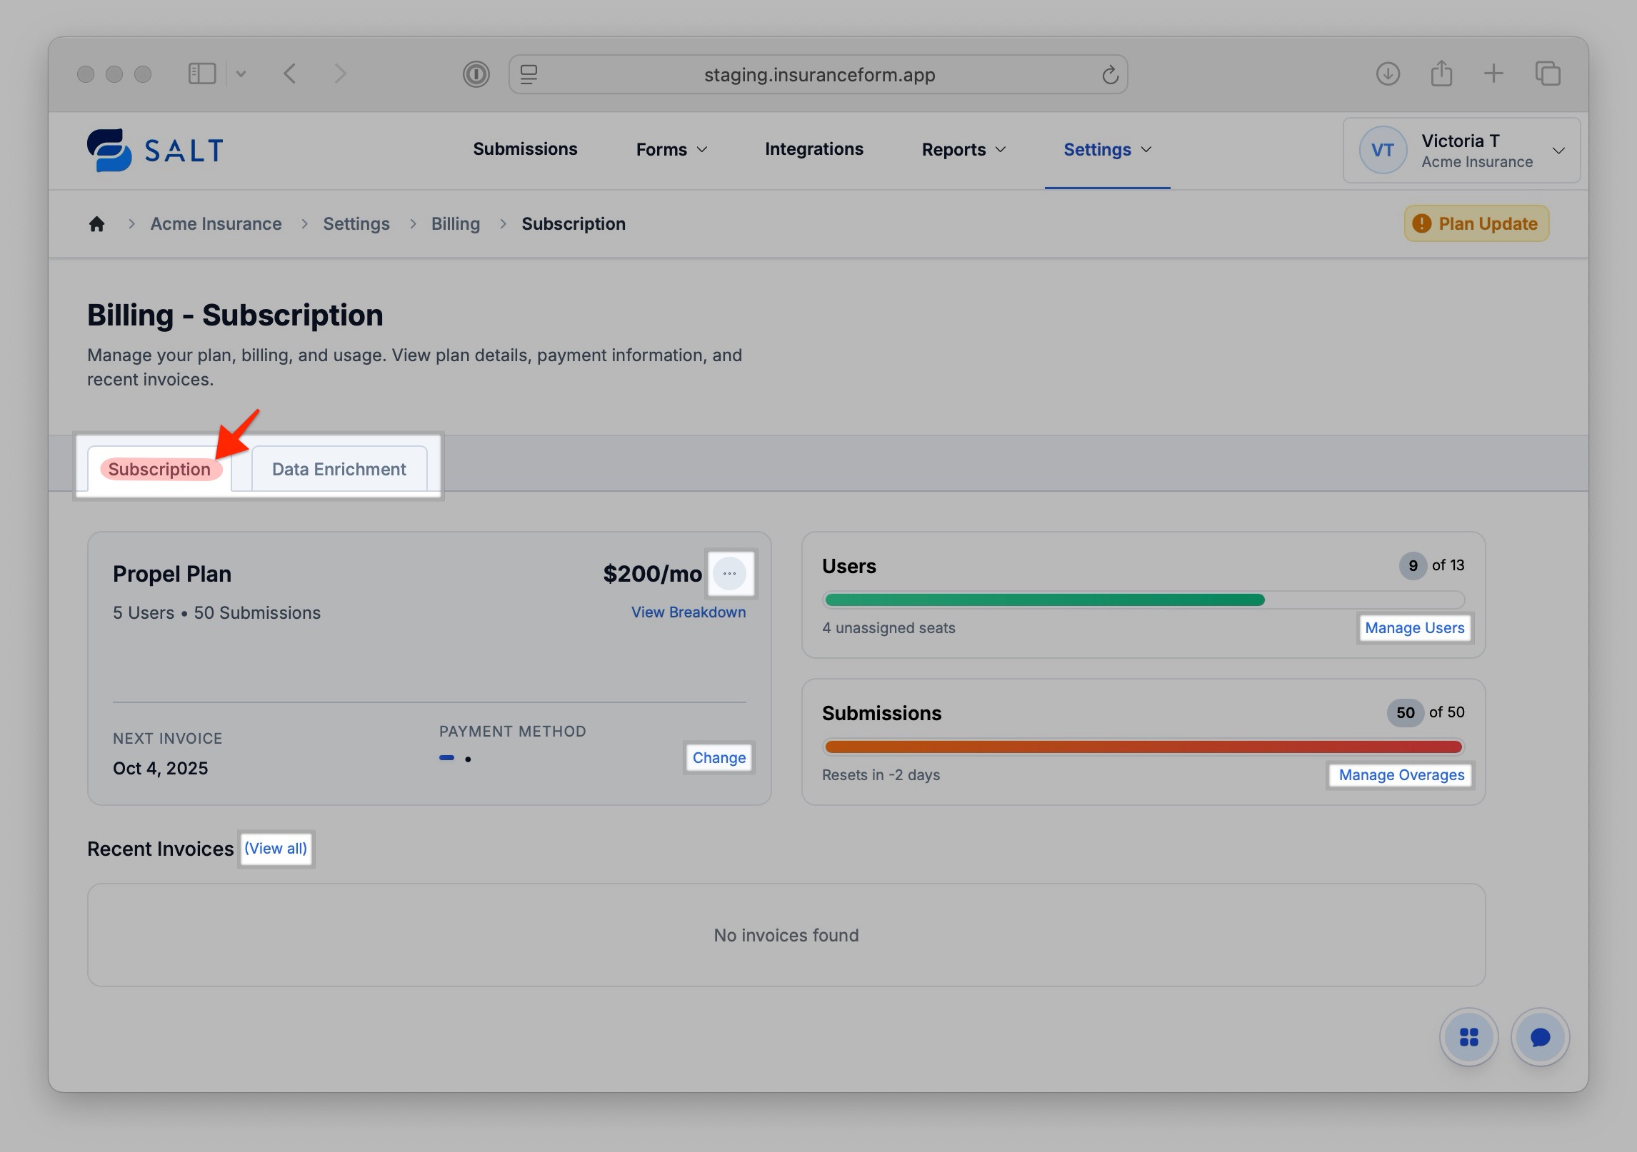Image resolution: width=1637 pixels, height=1152 pixels.
Task: Click the 1Password extension icon
Action: click(476, 74)
